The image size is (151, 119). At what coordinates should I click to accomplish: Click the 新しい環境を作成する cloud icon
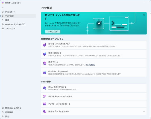pos(45,88)
